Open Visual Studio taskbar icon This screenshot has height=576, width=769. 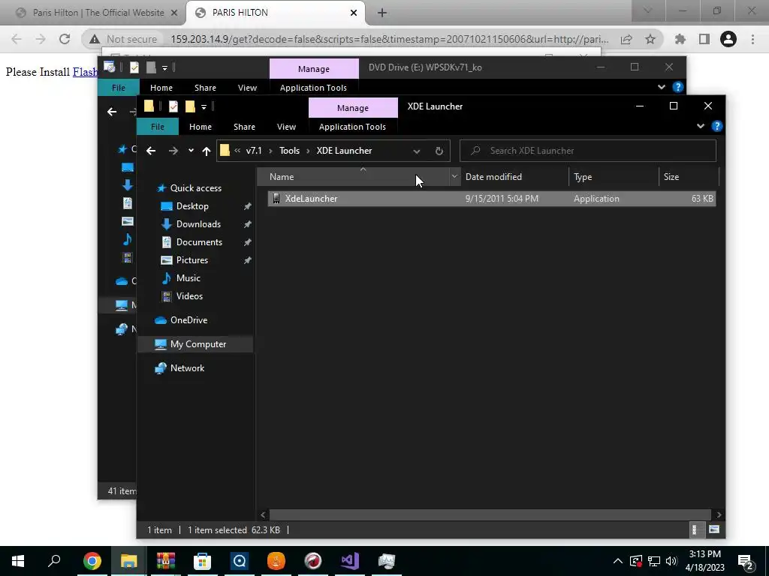[350, 561]
